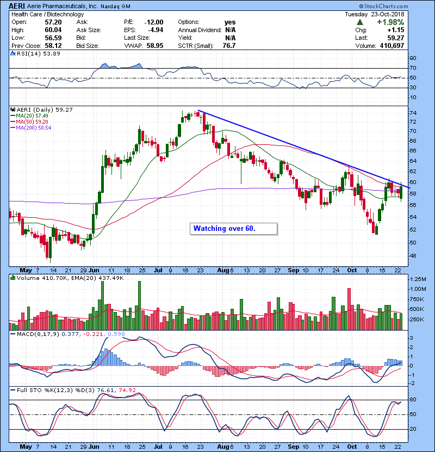Click the MA(20) 57.49 legend entry
This screenshot has width=435, height=452.
30,116
